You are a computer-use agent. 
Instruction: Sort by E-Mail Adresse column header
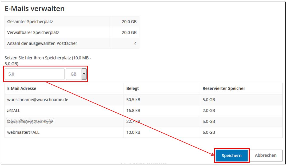coord(22,88)
